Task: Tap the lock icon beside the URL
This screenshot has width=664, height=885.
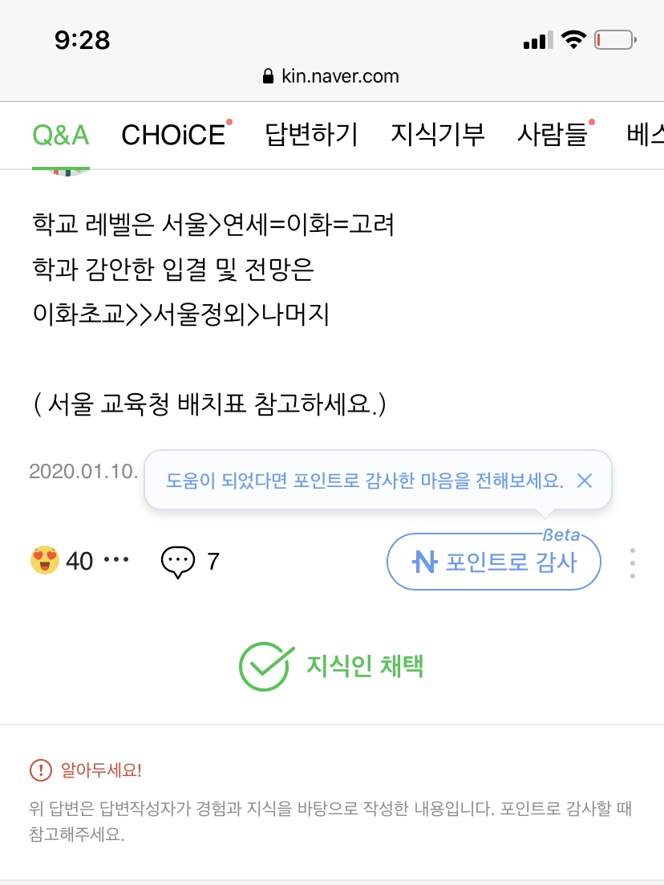Action: tap(269, 76)
